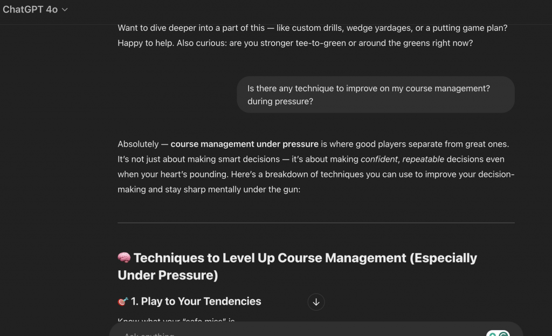Select the user message about course management
The width and height of the screenshot is (552, 336).
click(376, 95)
